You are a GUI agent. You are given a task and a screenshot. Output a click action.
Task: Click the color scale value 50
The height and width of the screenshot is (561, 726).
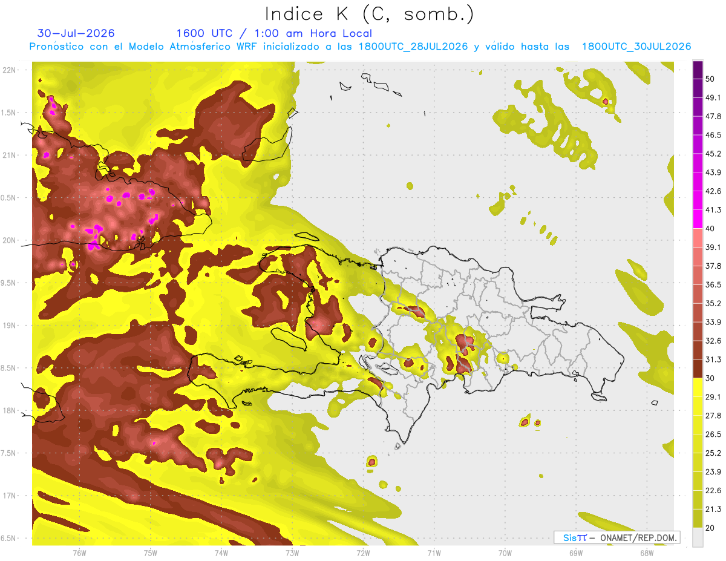710,79
